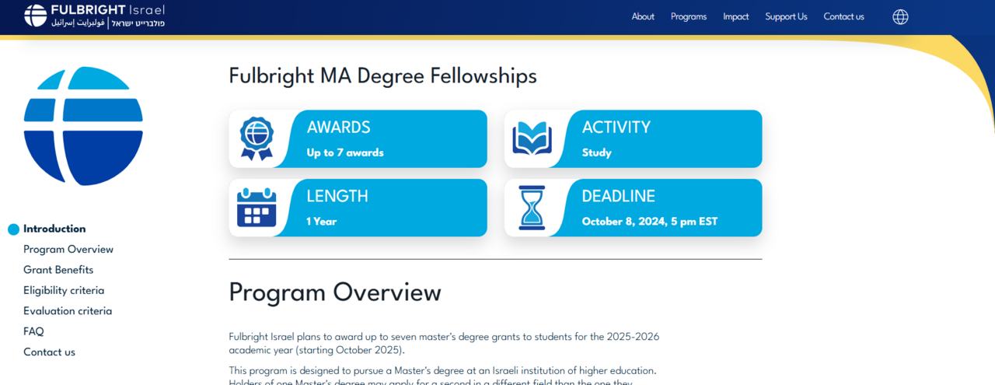Click the blue Introduction bullet dot
Screen dimensions: 995x385
[13, 229]
